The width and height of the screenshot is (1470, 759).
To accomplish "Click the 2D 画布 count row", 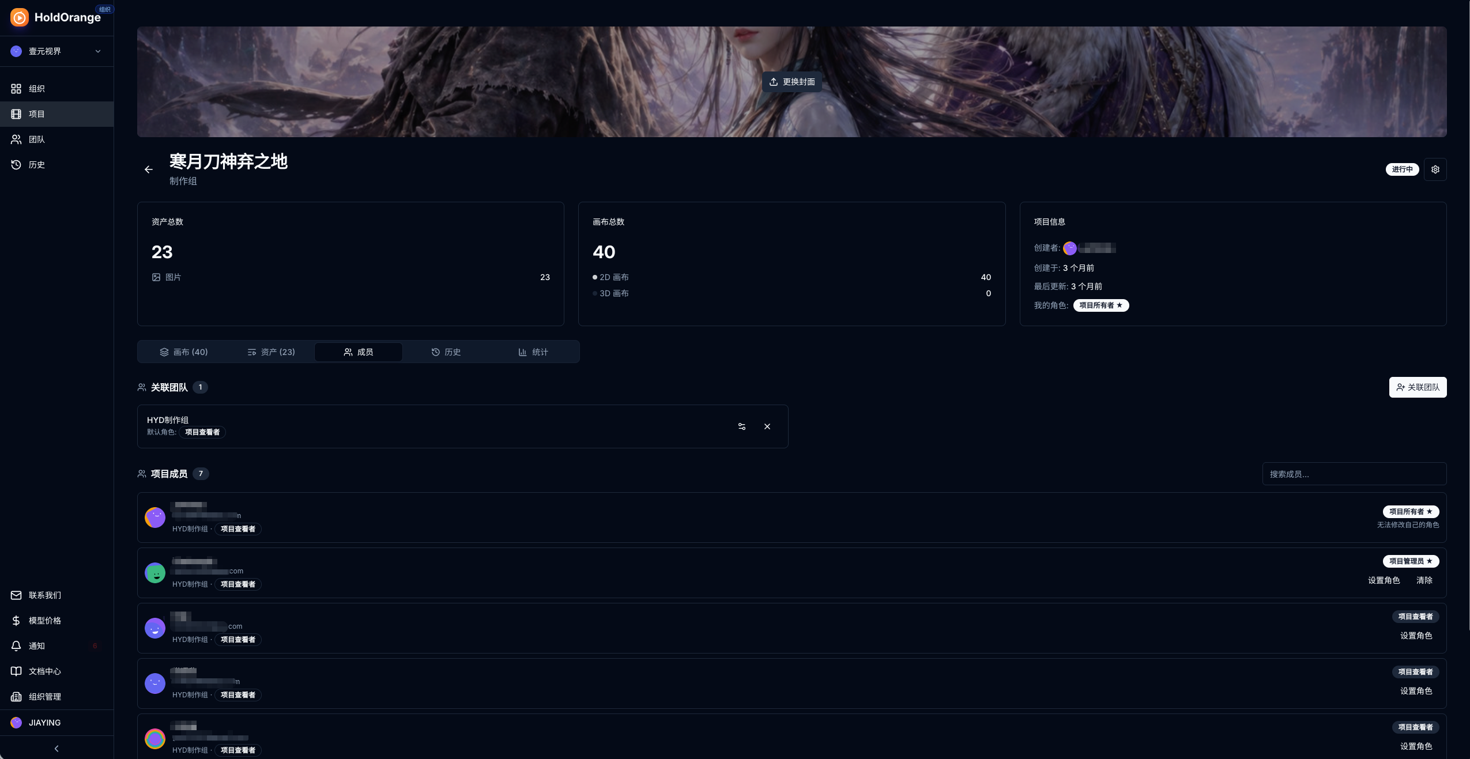I will coord(791,277).
